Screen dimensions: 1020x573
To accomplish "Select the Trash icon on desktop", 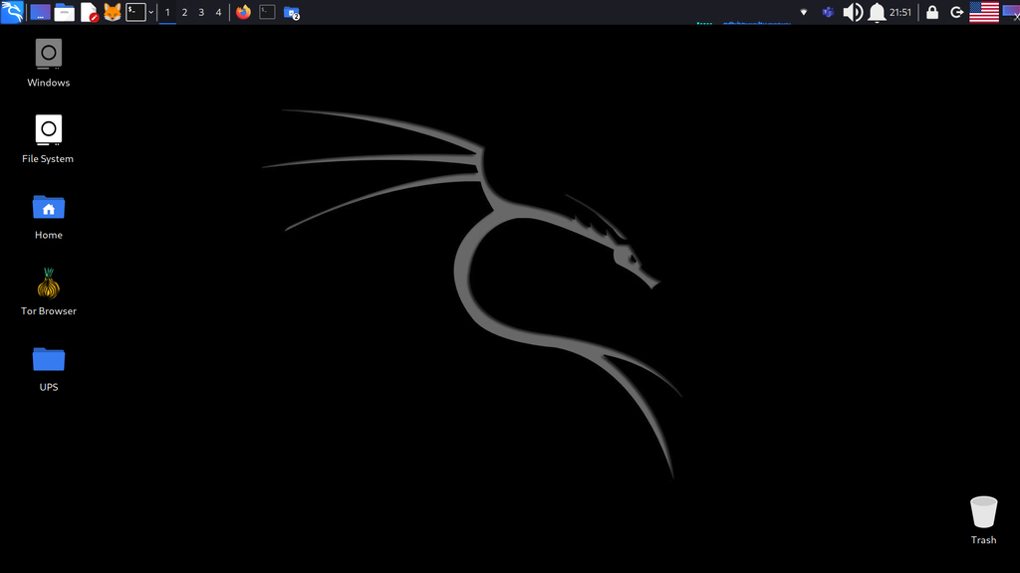I will tap(983, 520).
